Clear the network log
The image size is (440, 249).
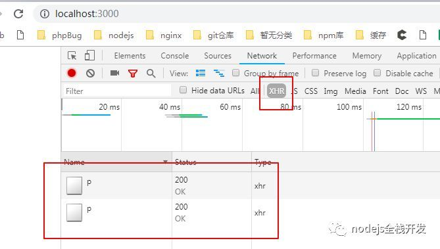pyautogui.click(x=90, y=74)
